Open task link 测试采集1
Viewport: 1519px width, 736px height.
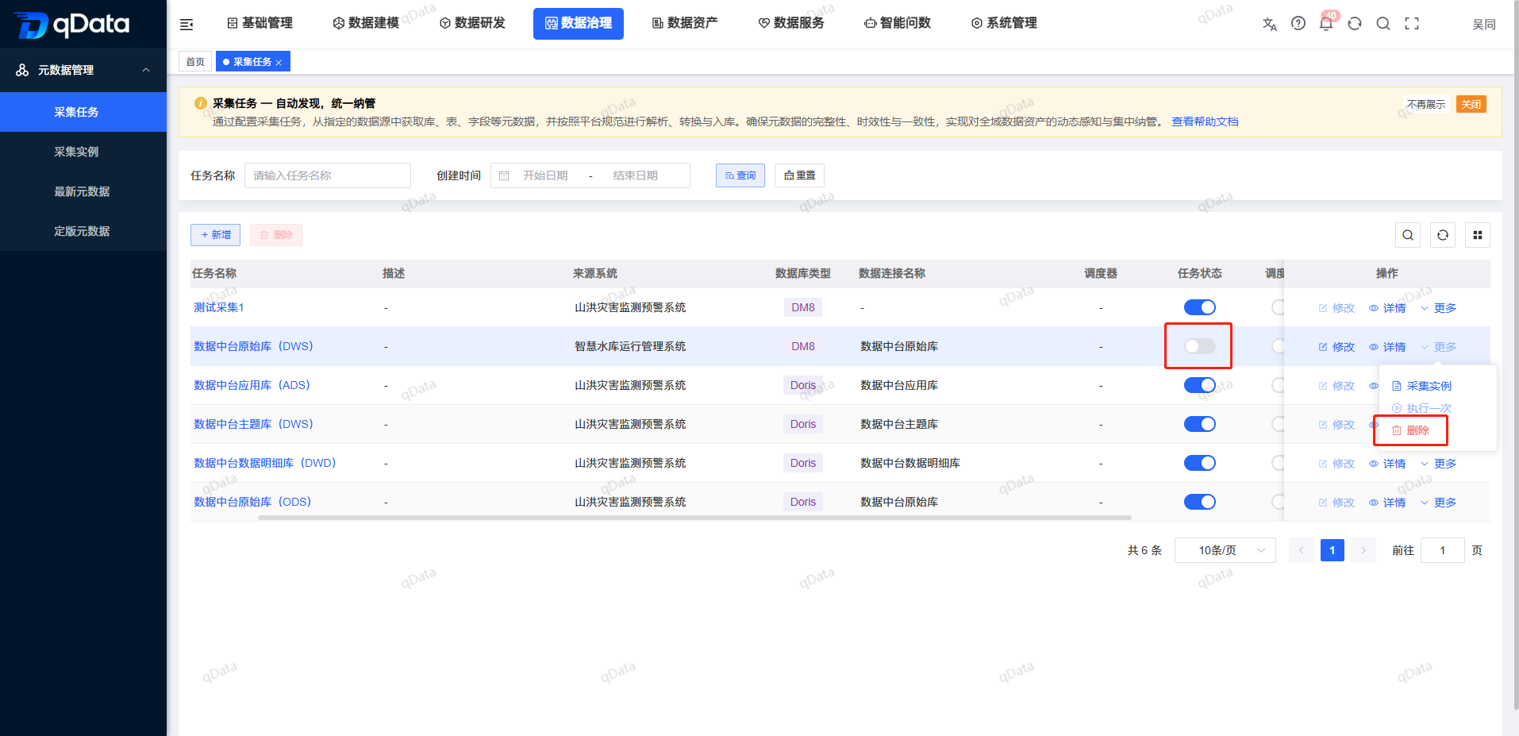[219, 307]
